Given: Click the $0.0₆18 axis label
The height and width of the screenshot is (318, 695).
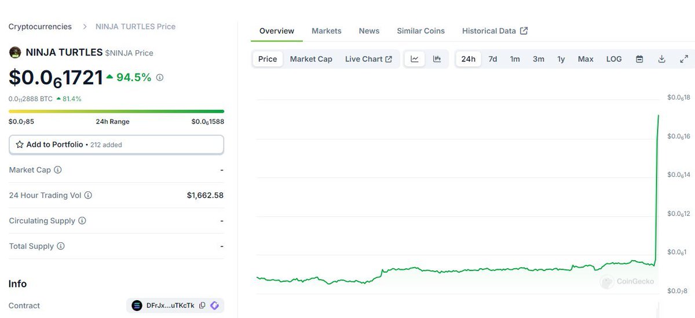Looking at the screenshot, I should 679,98.
